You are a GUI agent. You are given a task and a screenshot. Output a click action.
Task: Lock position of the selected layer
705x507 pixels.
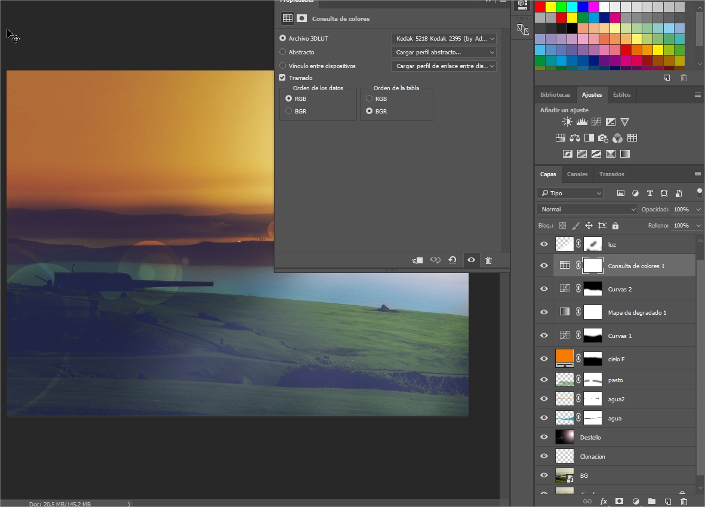tap(589, 226)
